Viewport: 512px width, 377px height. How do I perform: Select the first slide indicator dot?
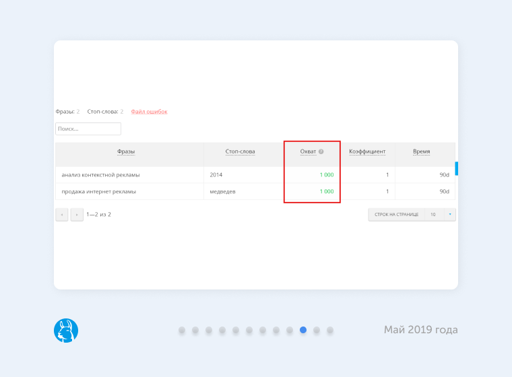(182, 330)
